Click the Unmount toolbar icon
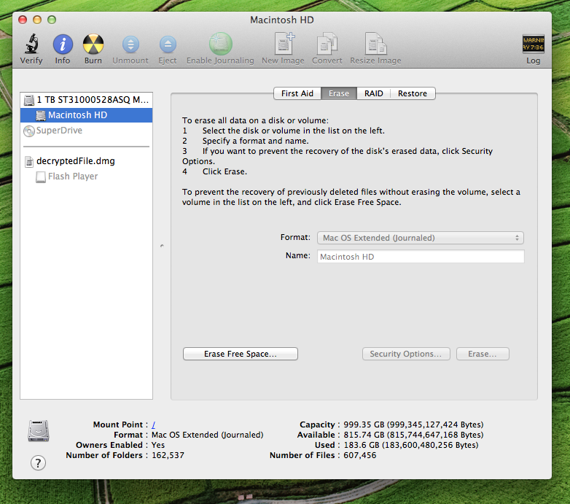Image resolution: width=570 pixels, height=504 pixels. (130, 44)
